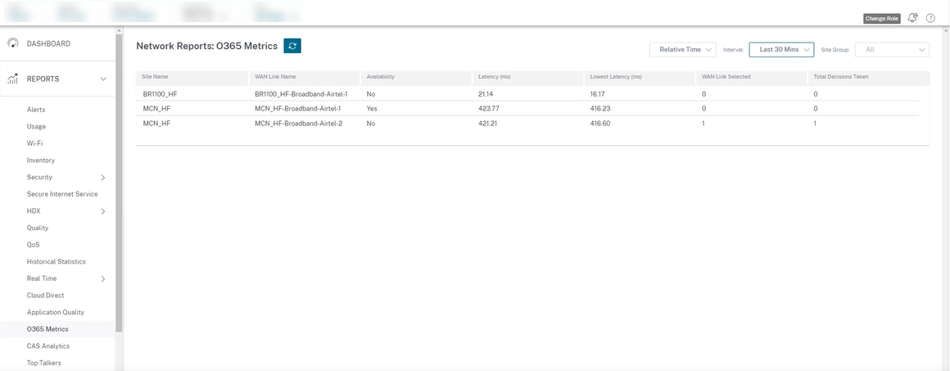Collapse the Reports section chevron
The height and width of the screenshot is (371, 950).
[x=103, y=79]
